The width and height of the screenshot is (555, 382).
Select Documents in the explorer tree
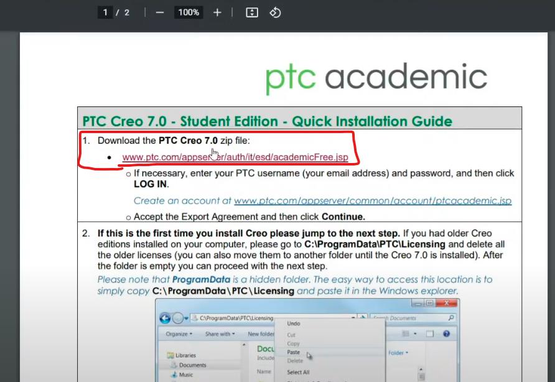[x=189, y=365]
